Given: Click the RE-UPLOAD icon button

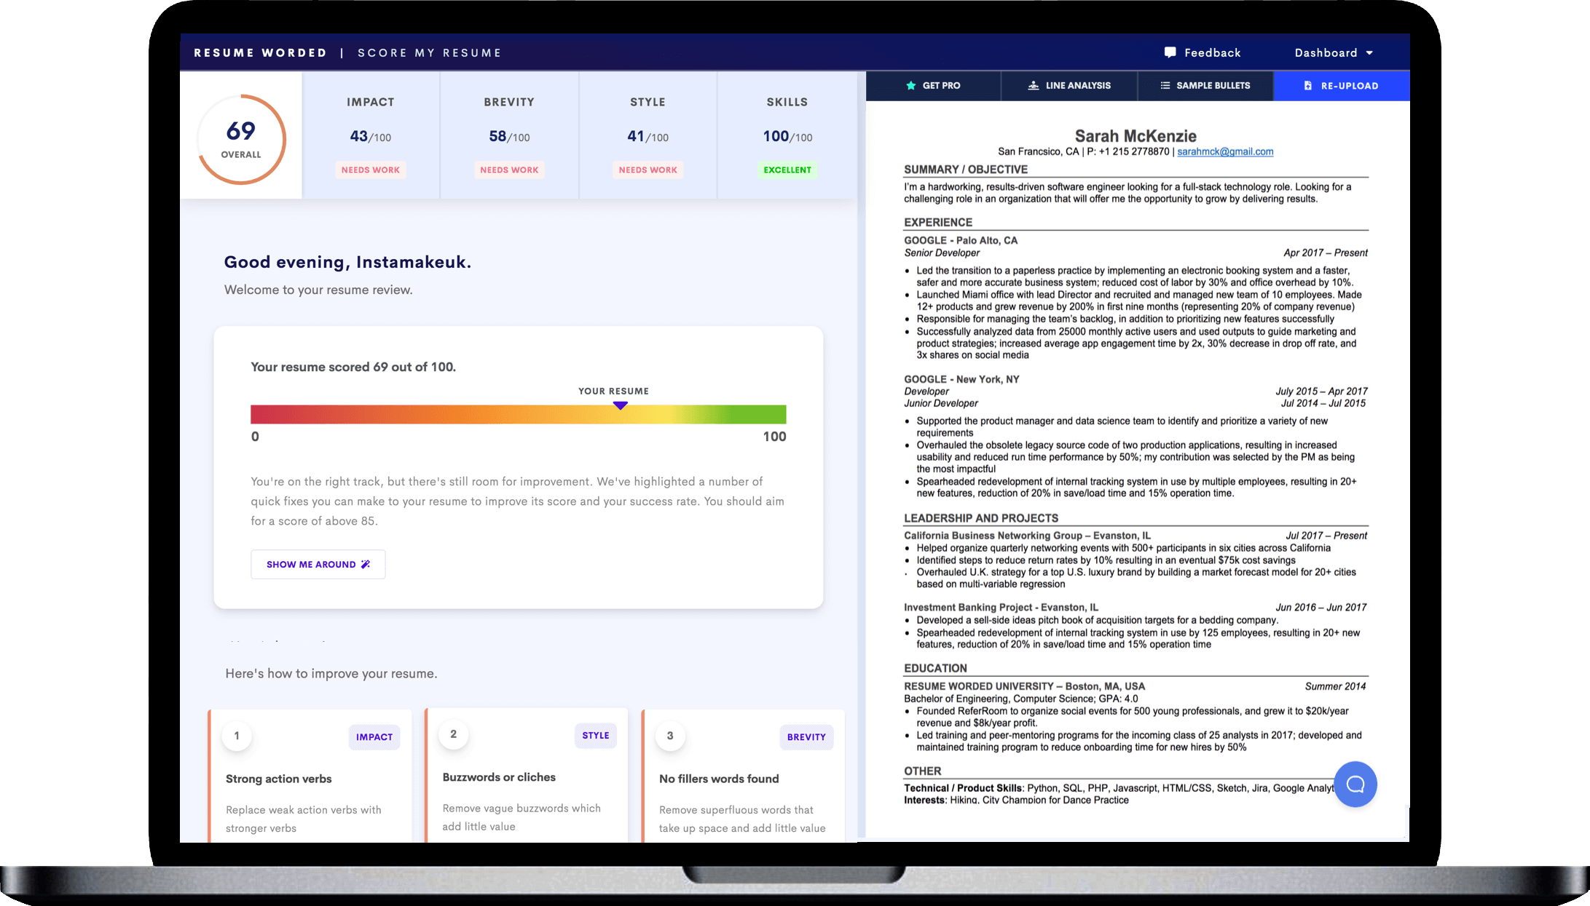Looking at the screenshot, I should 1307,86.
